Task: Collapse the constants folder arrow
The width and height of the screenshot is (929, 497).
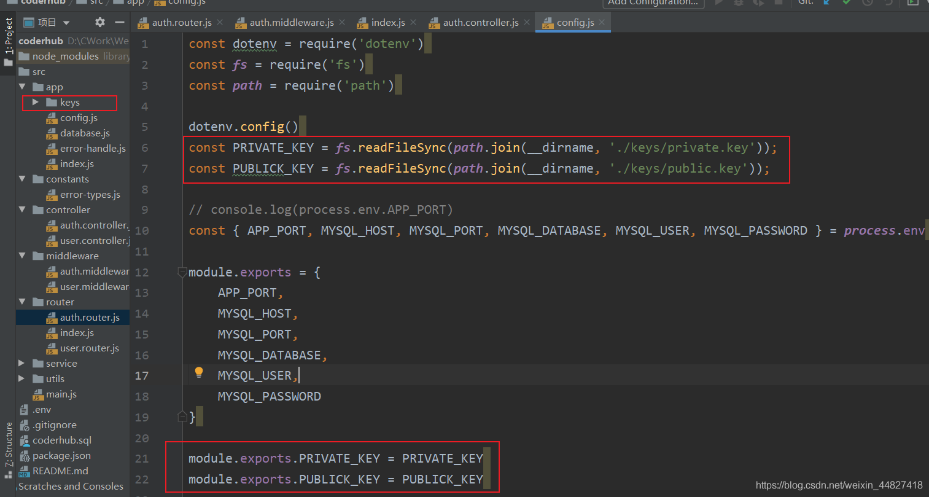Action: 22,179
